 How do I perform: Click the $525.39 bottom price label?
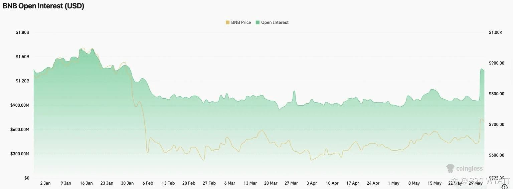pos(496,178)
